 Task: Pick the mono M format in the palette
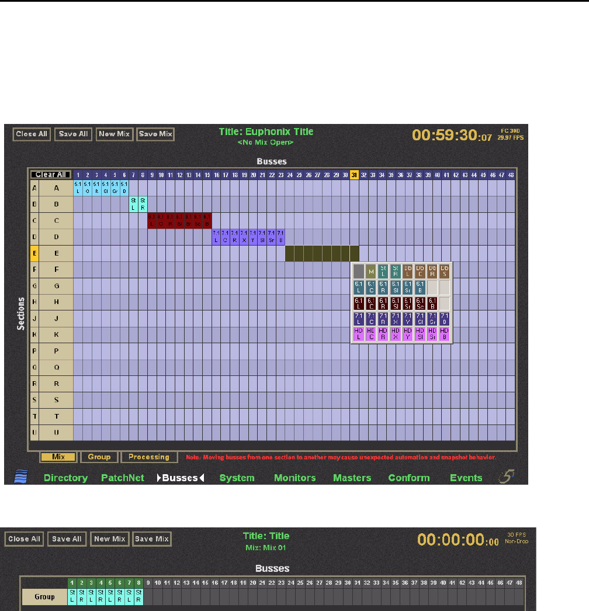click(371, 271)
